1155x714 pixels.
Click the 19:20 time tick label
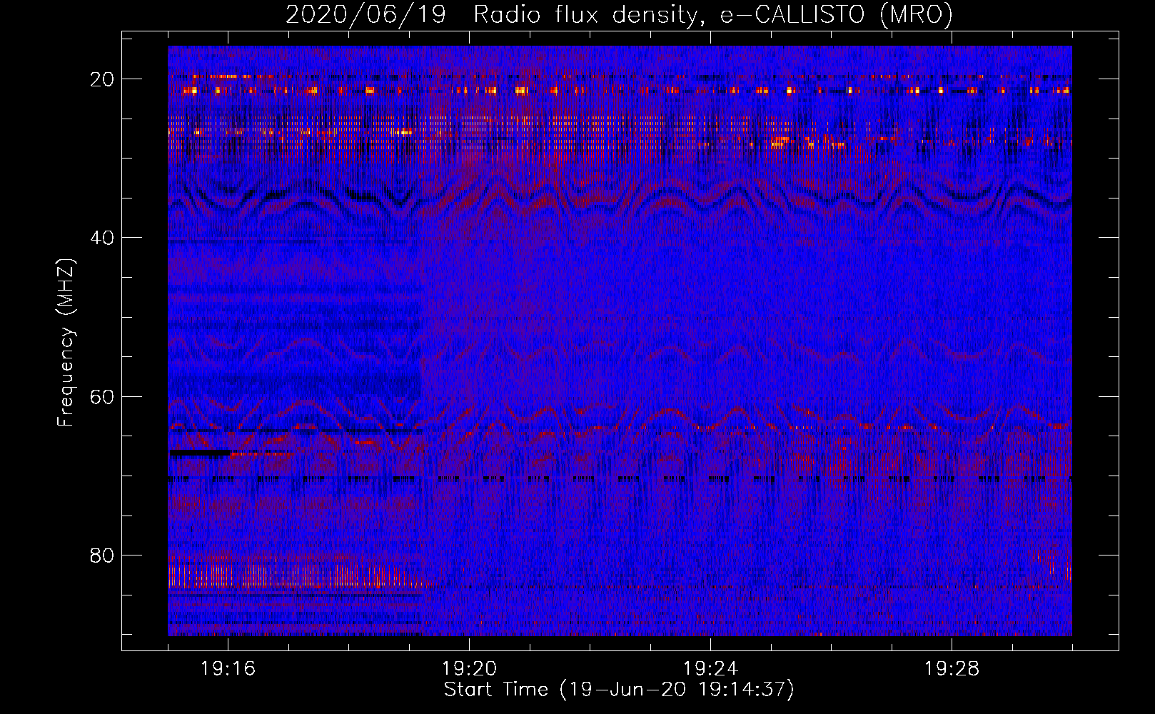tap(470, 669)
